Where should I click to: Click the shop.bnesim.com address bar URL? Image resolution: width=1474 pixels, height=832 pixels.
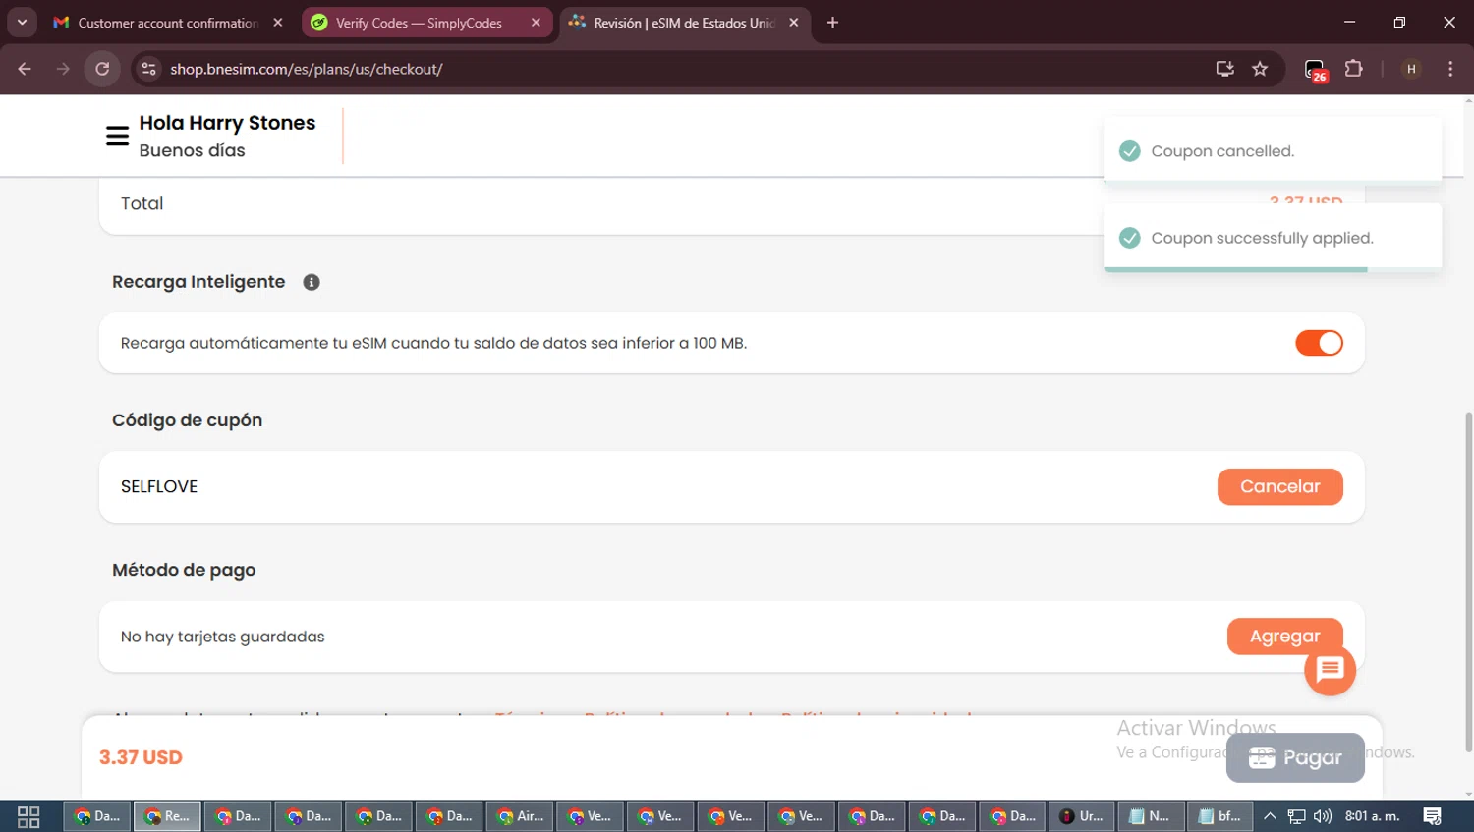tap(307, 69)
